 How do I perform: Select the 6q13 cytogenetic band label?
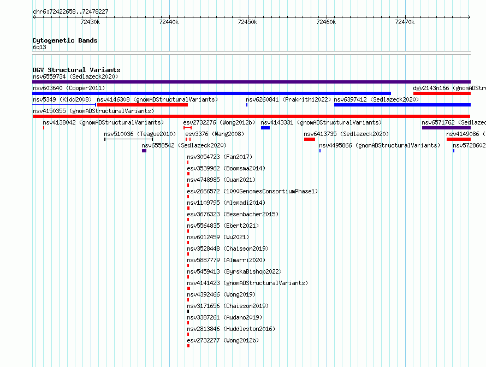click(39, 47)
